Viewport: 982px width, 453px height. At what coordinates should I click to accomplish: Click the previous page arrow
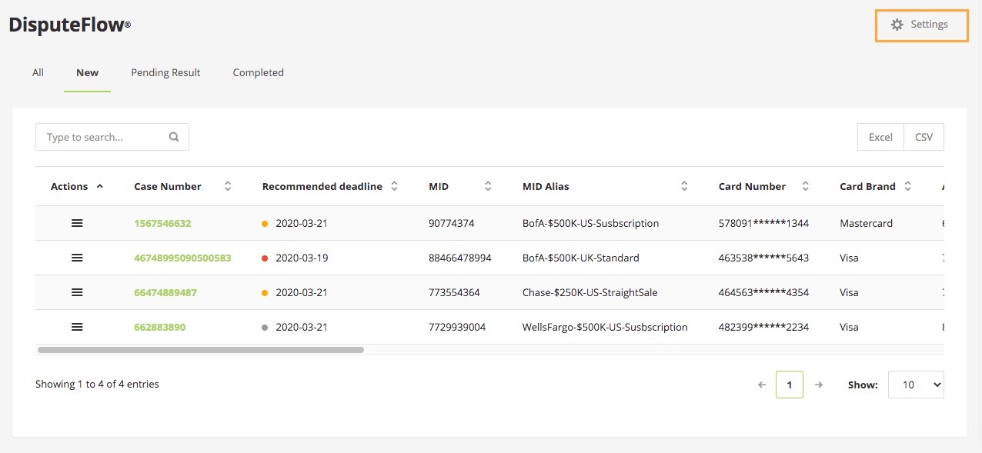point(761,385)
